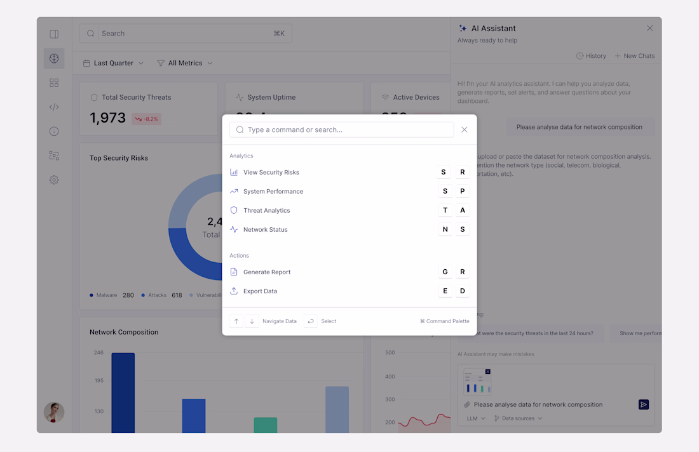Image resolution: width=699 pixels, height=452 pixels.
Task: Open the scan sidebar icon above settings
Action: (54, 156)
